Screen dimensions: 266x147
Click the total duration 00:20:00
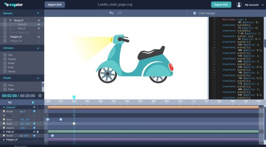tap(28, 96)
